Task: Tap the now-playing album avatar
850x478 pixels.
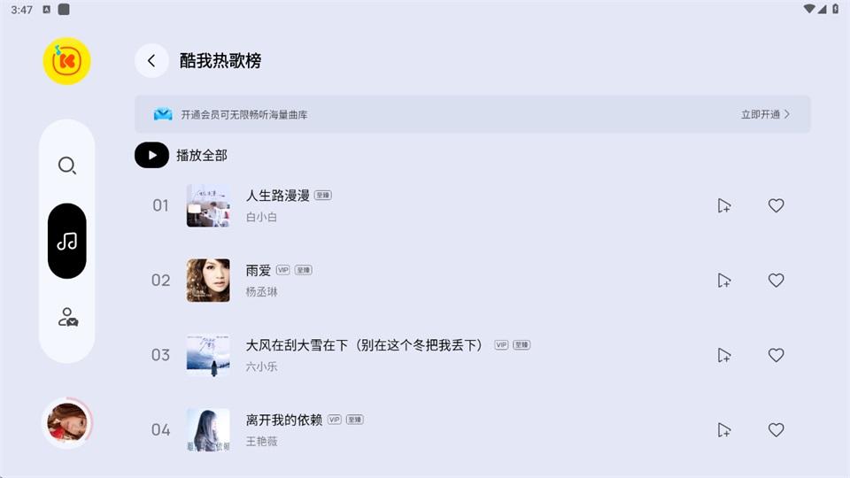Action: [68, 423]
